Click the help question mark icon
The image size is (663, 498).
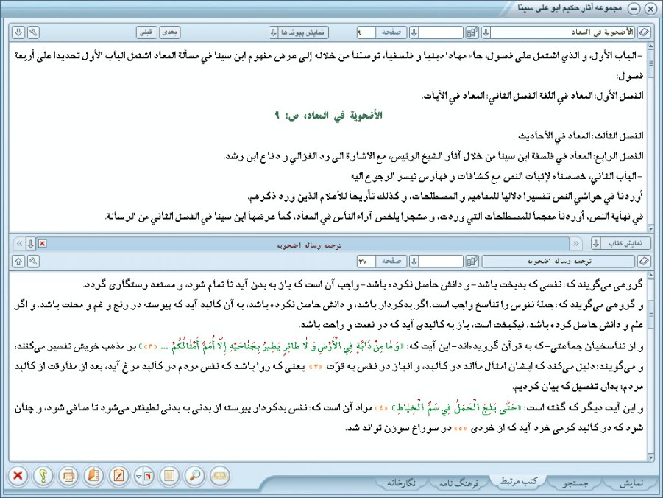click(43, 475)
